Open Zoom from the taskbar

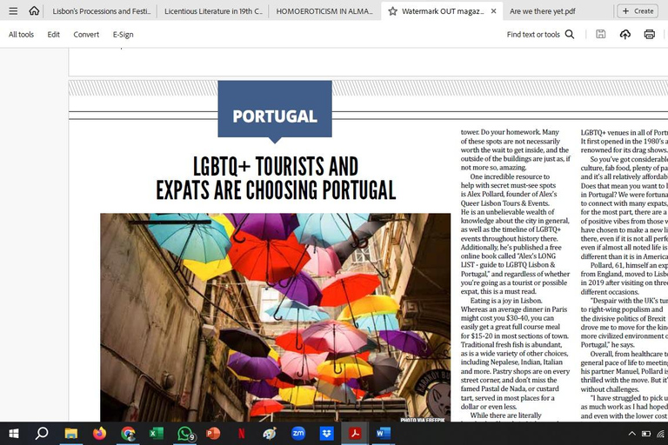(298, 434)
